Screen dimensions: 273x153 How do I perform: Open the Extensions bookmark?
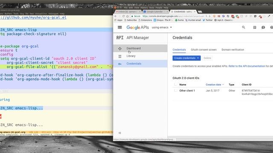click(x=145, y=20)
